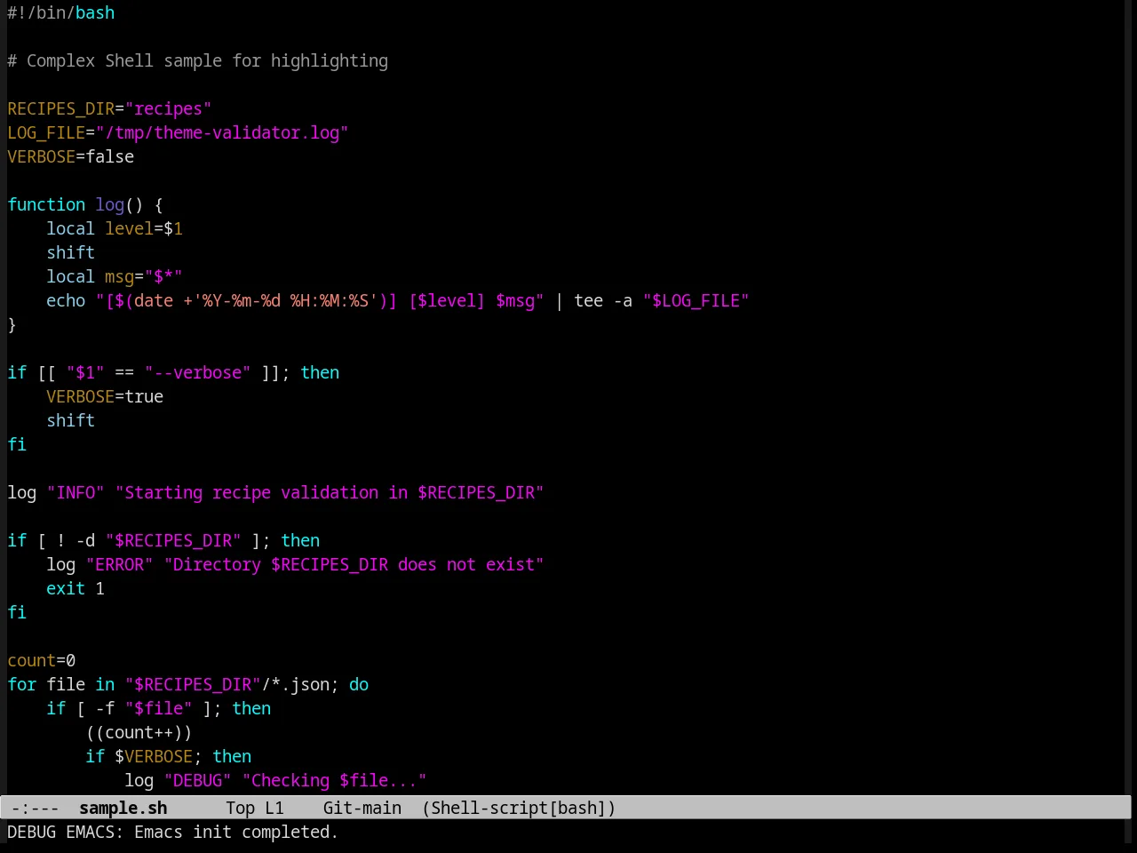The width and height of the screenshot is (1137, 853).
Task: Click the '-d' test in if statement
Action: pos(85,540)
